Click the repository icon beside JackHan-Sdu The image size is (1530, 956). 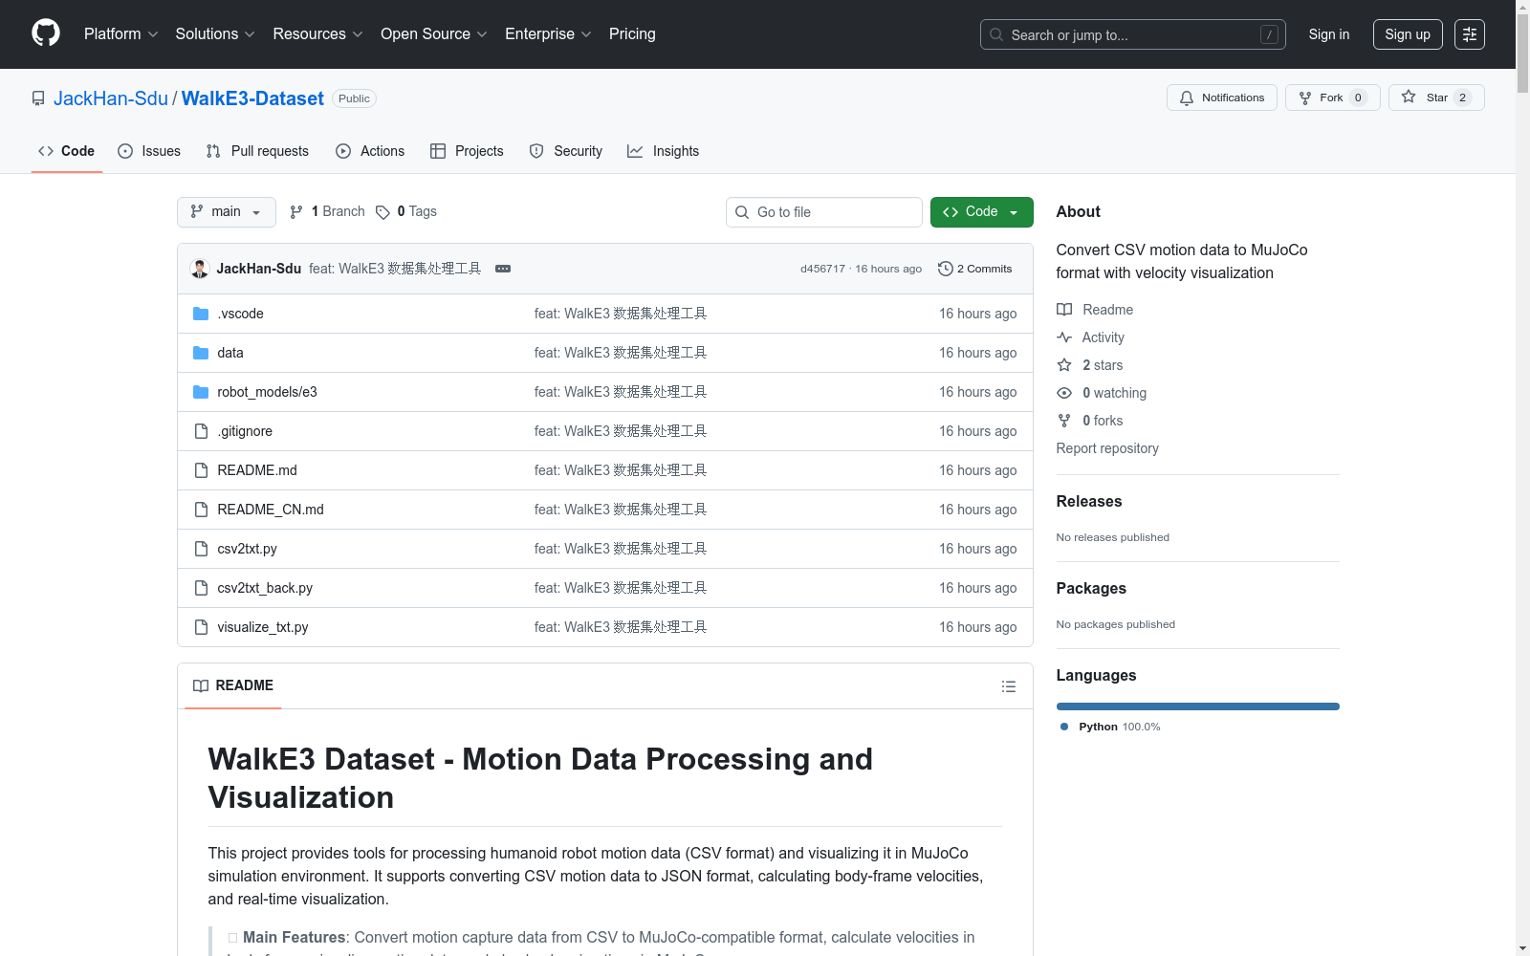click(38, 98)
